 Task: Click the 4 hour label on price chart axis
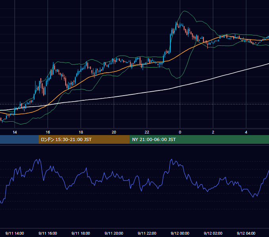tap(246, 132)
